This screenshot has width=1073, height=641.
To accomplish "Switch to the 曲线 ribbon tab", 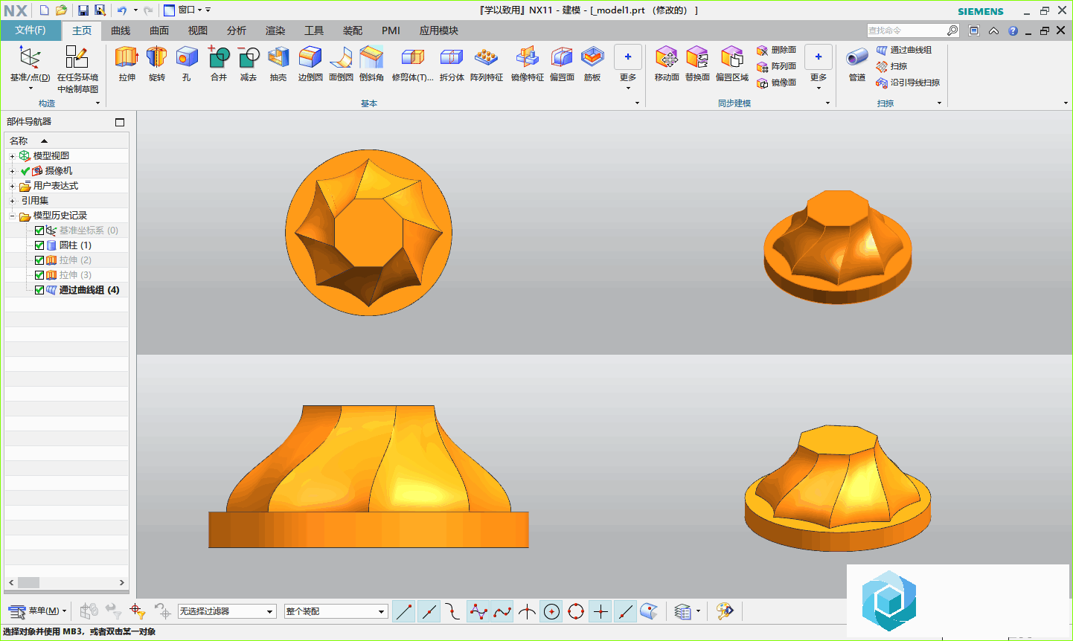I will click(121, 30).
